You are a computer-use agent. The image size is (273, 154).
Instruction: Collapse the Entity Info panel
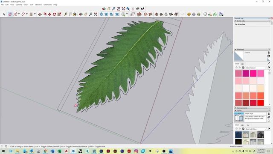click(252, 21)
